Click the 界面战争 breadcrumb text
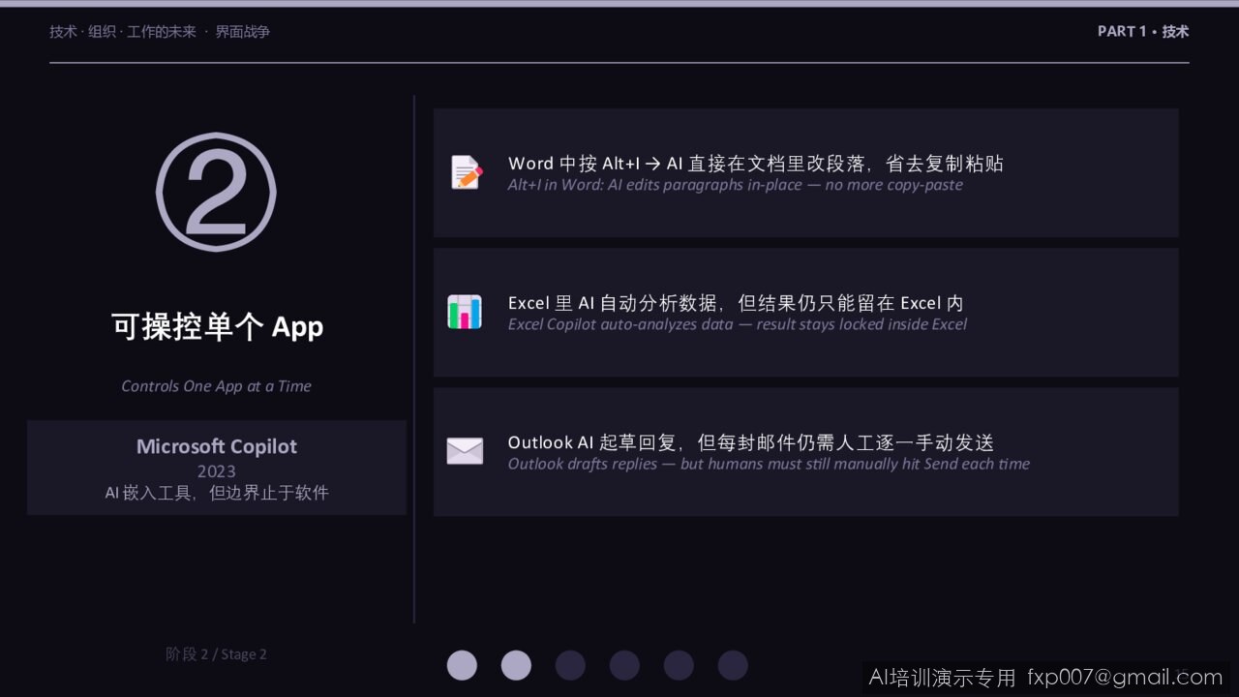The image size is (1239, 697). click(242, 31)
